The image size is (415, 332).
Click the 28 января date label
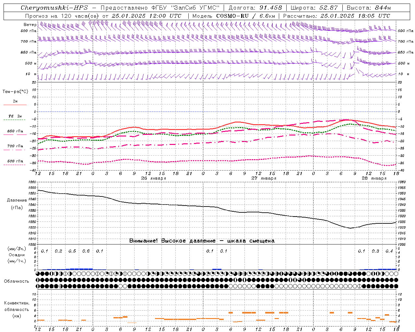(x=374, y=178)
